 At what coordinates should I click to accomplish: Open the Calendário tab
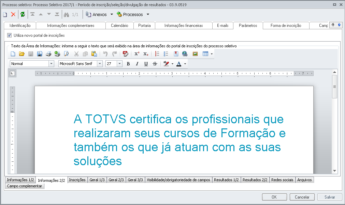click(x=119, y=26)
